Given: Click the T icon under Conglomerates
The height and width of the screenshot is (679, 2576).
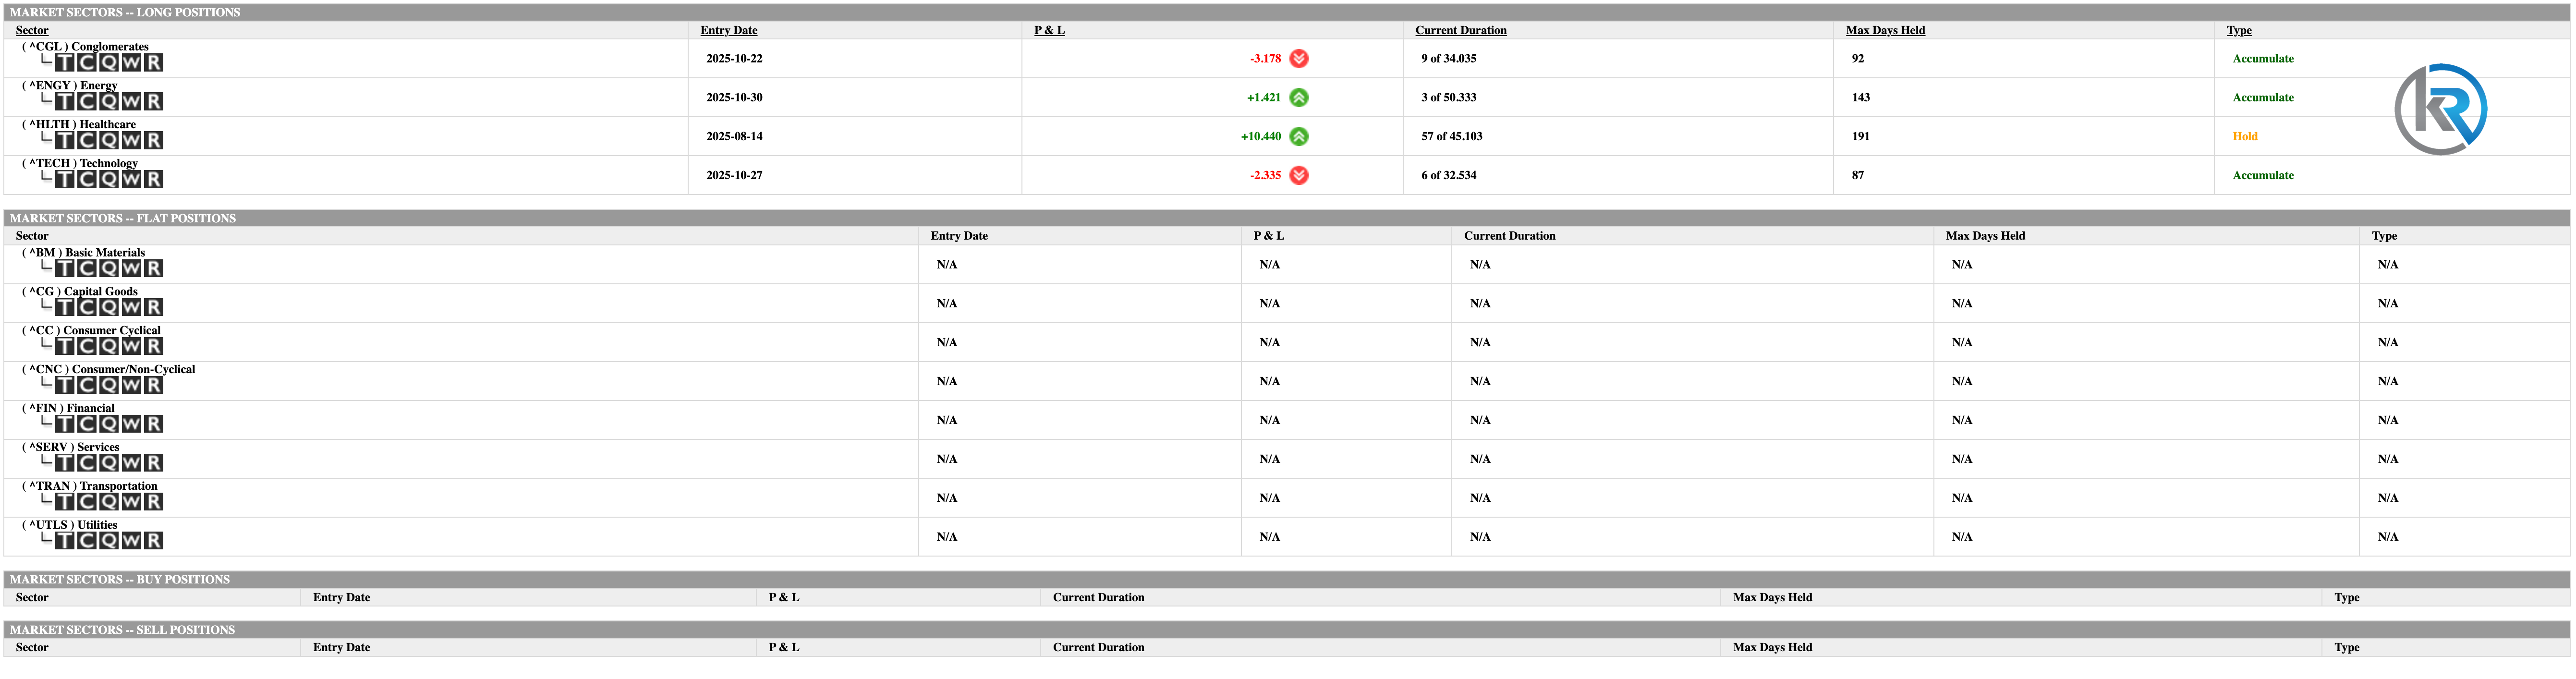Looking at the screenshot, I should tap(65, 62).
